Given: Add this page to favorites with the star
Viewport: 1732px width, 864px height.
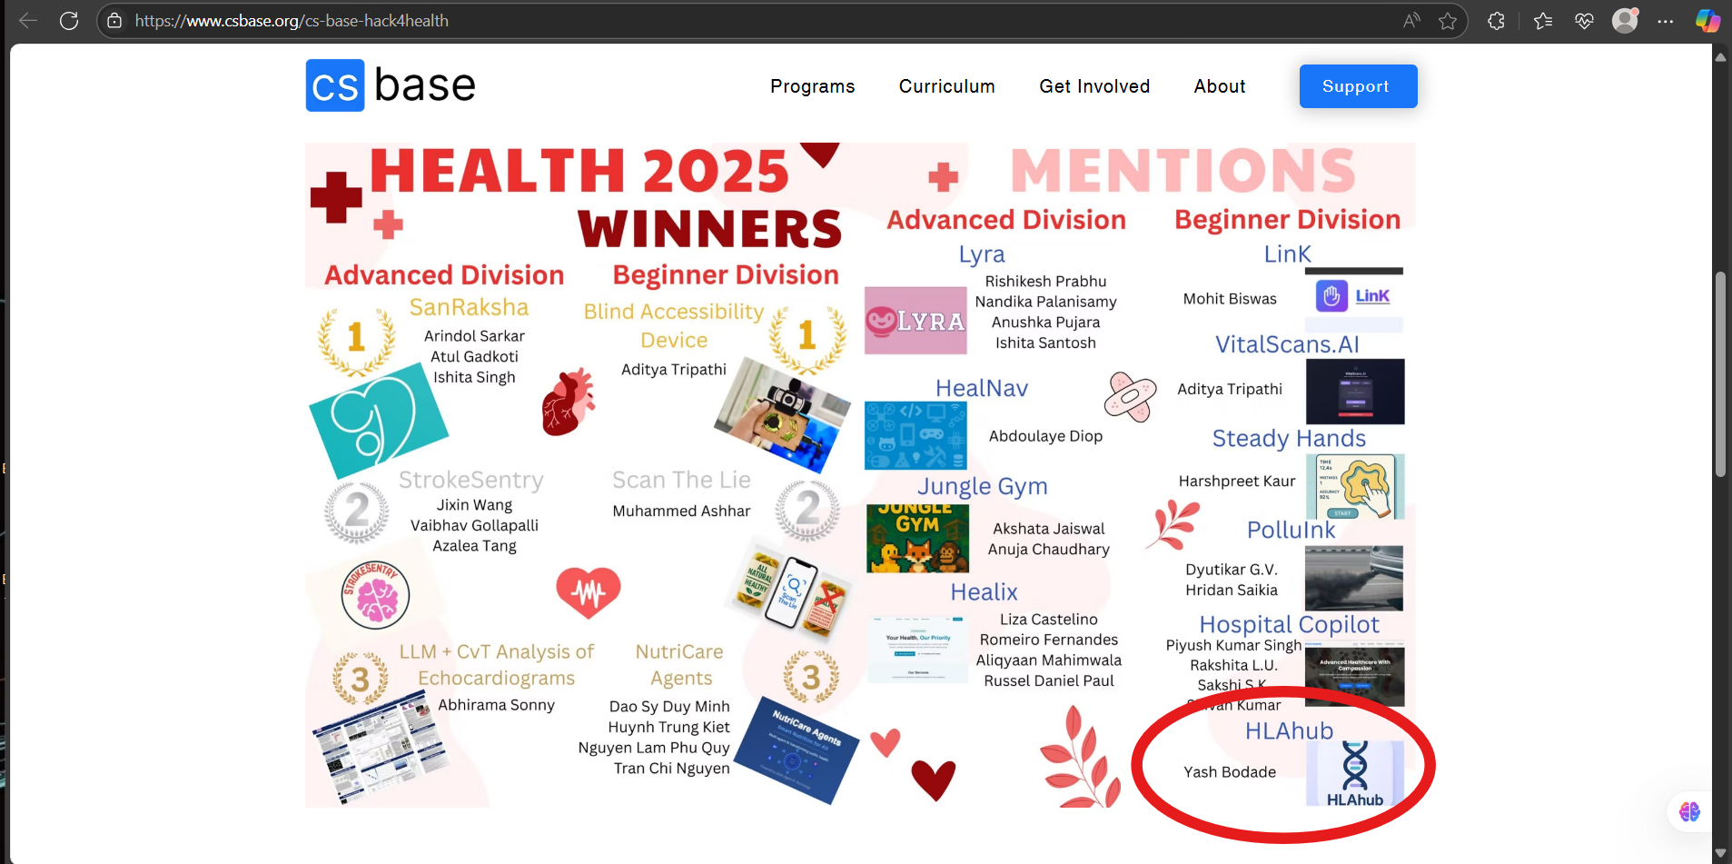Looking at the screenshot, I should 1448,21.
